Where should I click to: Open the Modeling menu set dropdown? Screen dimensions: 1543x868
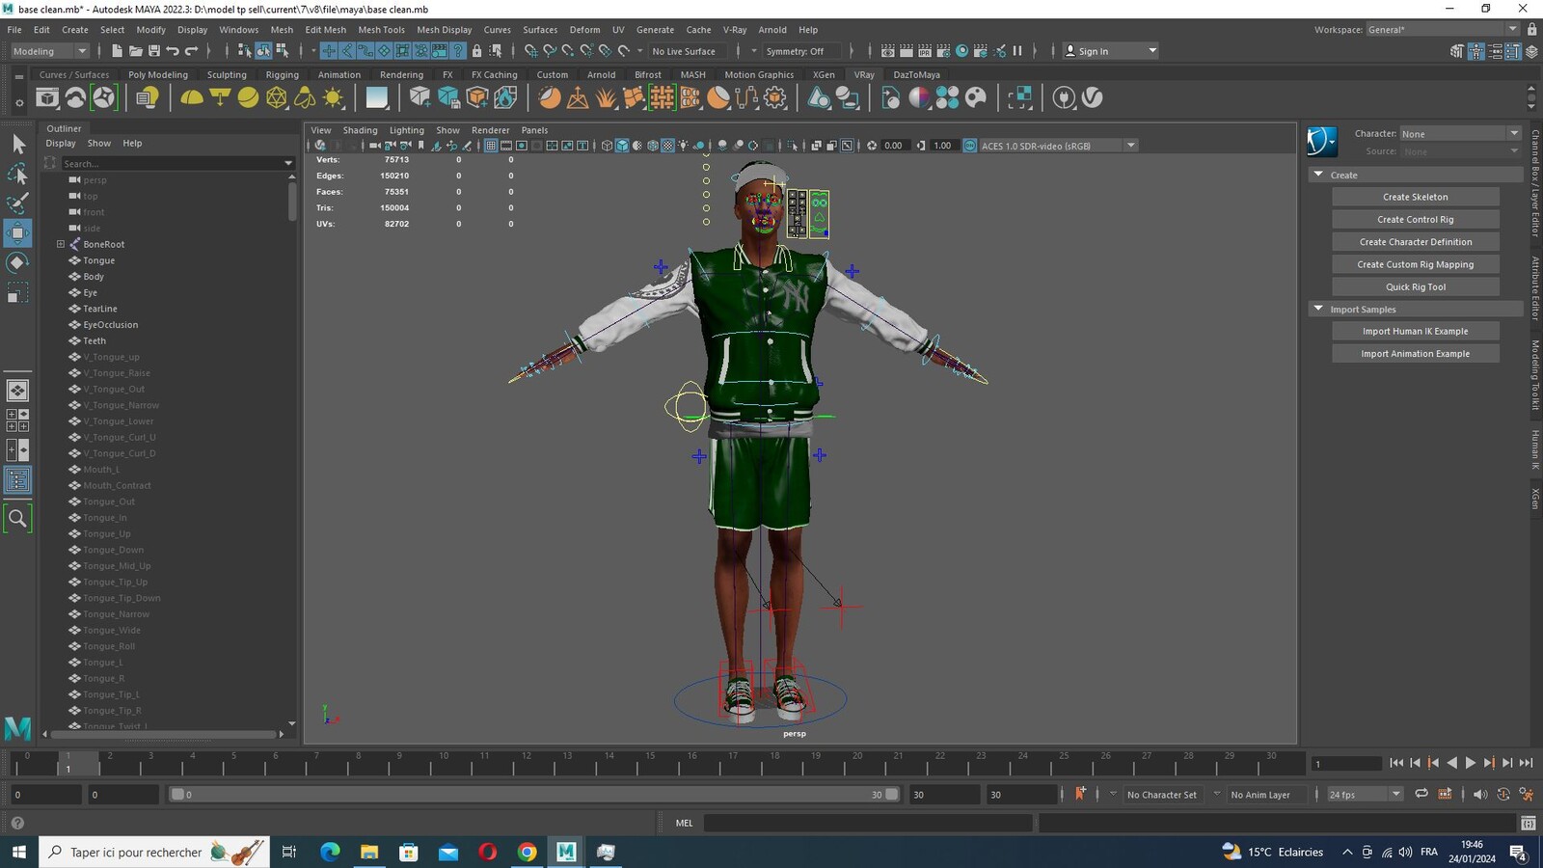click(x=48, y=51)
